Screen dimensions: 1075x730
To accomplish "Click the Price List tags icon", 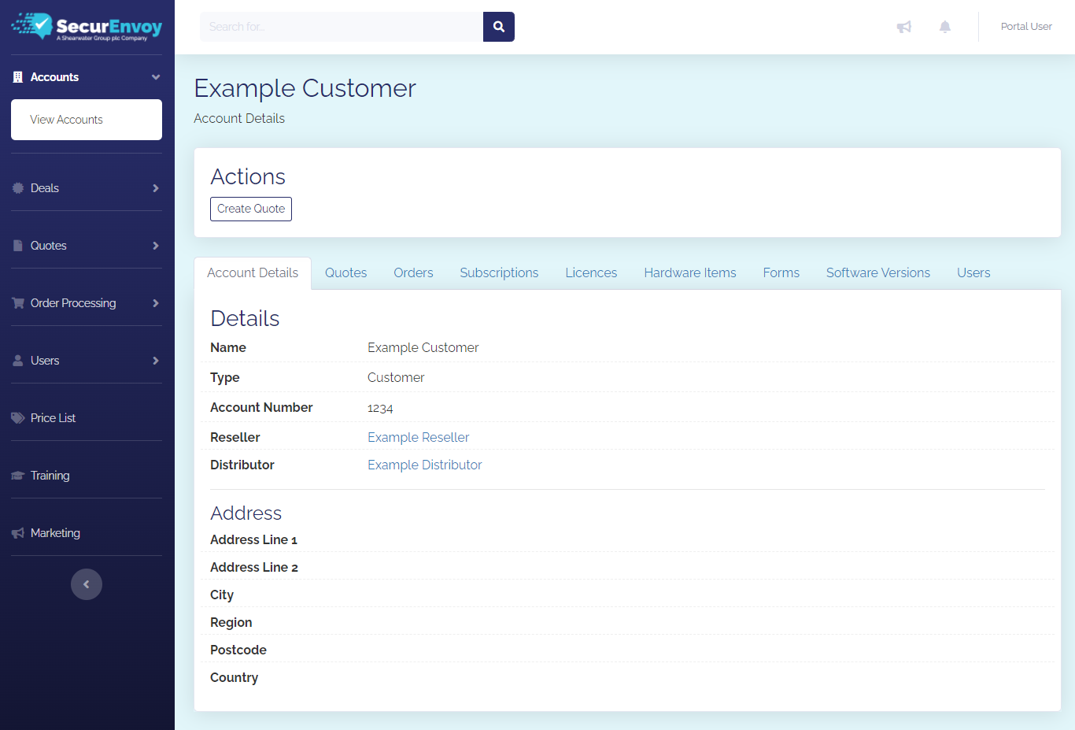I will tap(18, 418).
